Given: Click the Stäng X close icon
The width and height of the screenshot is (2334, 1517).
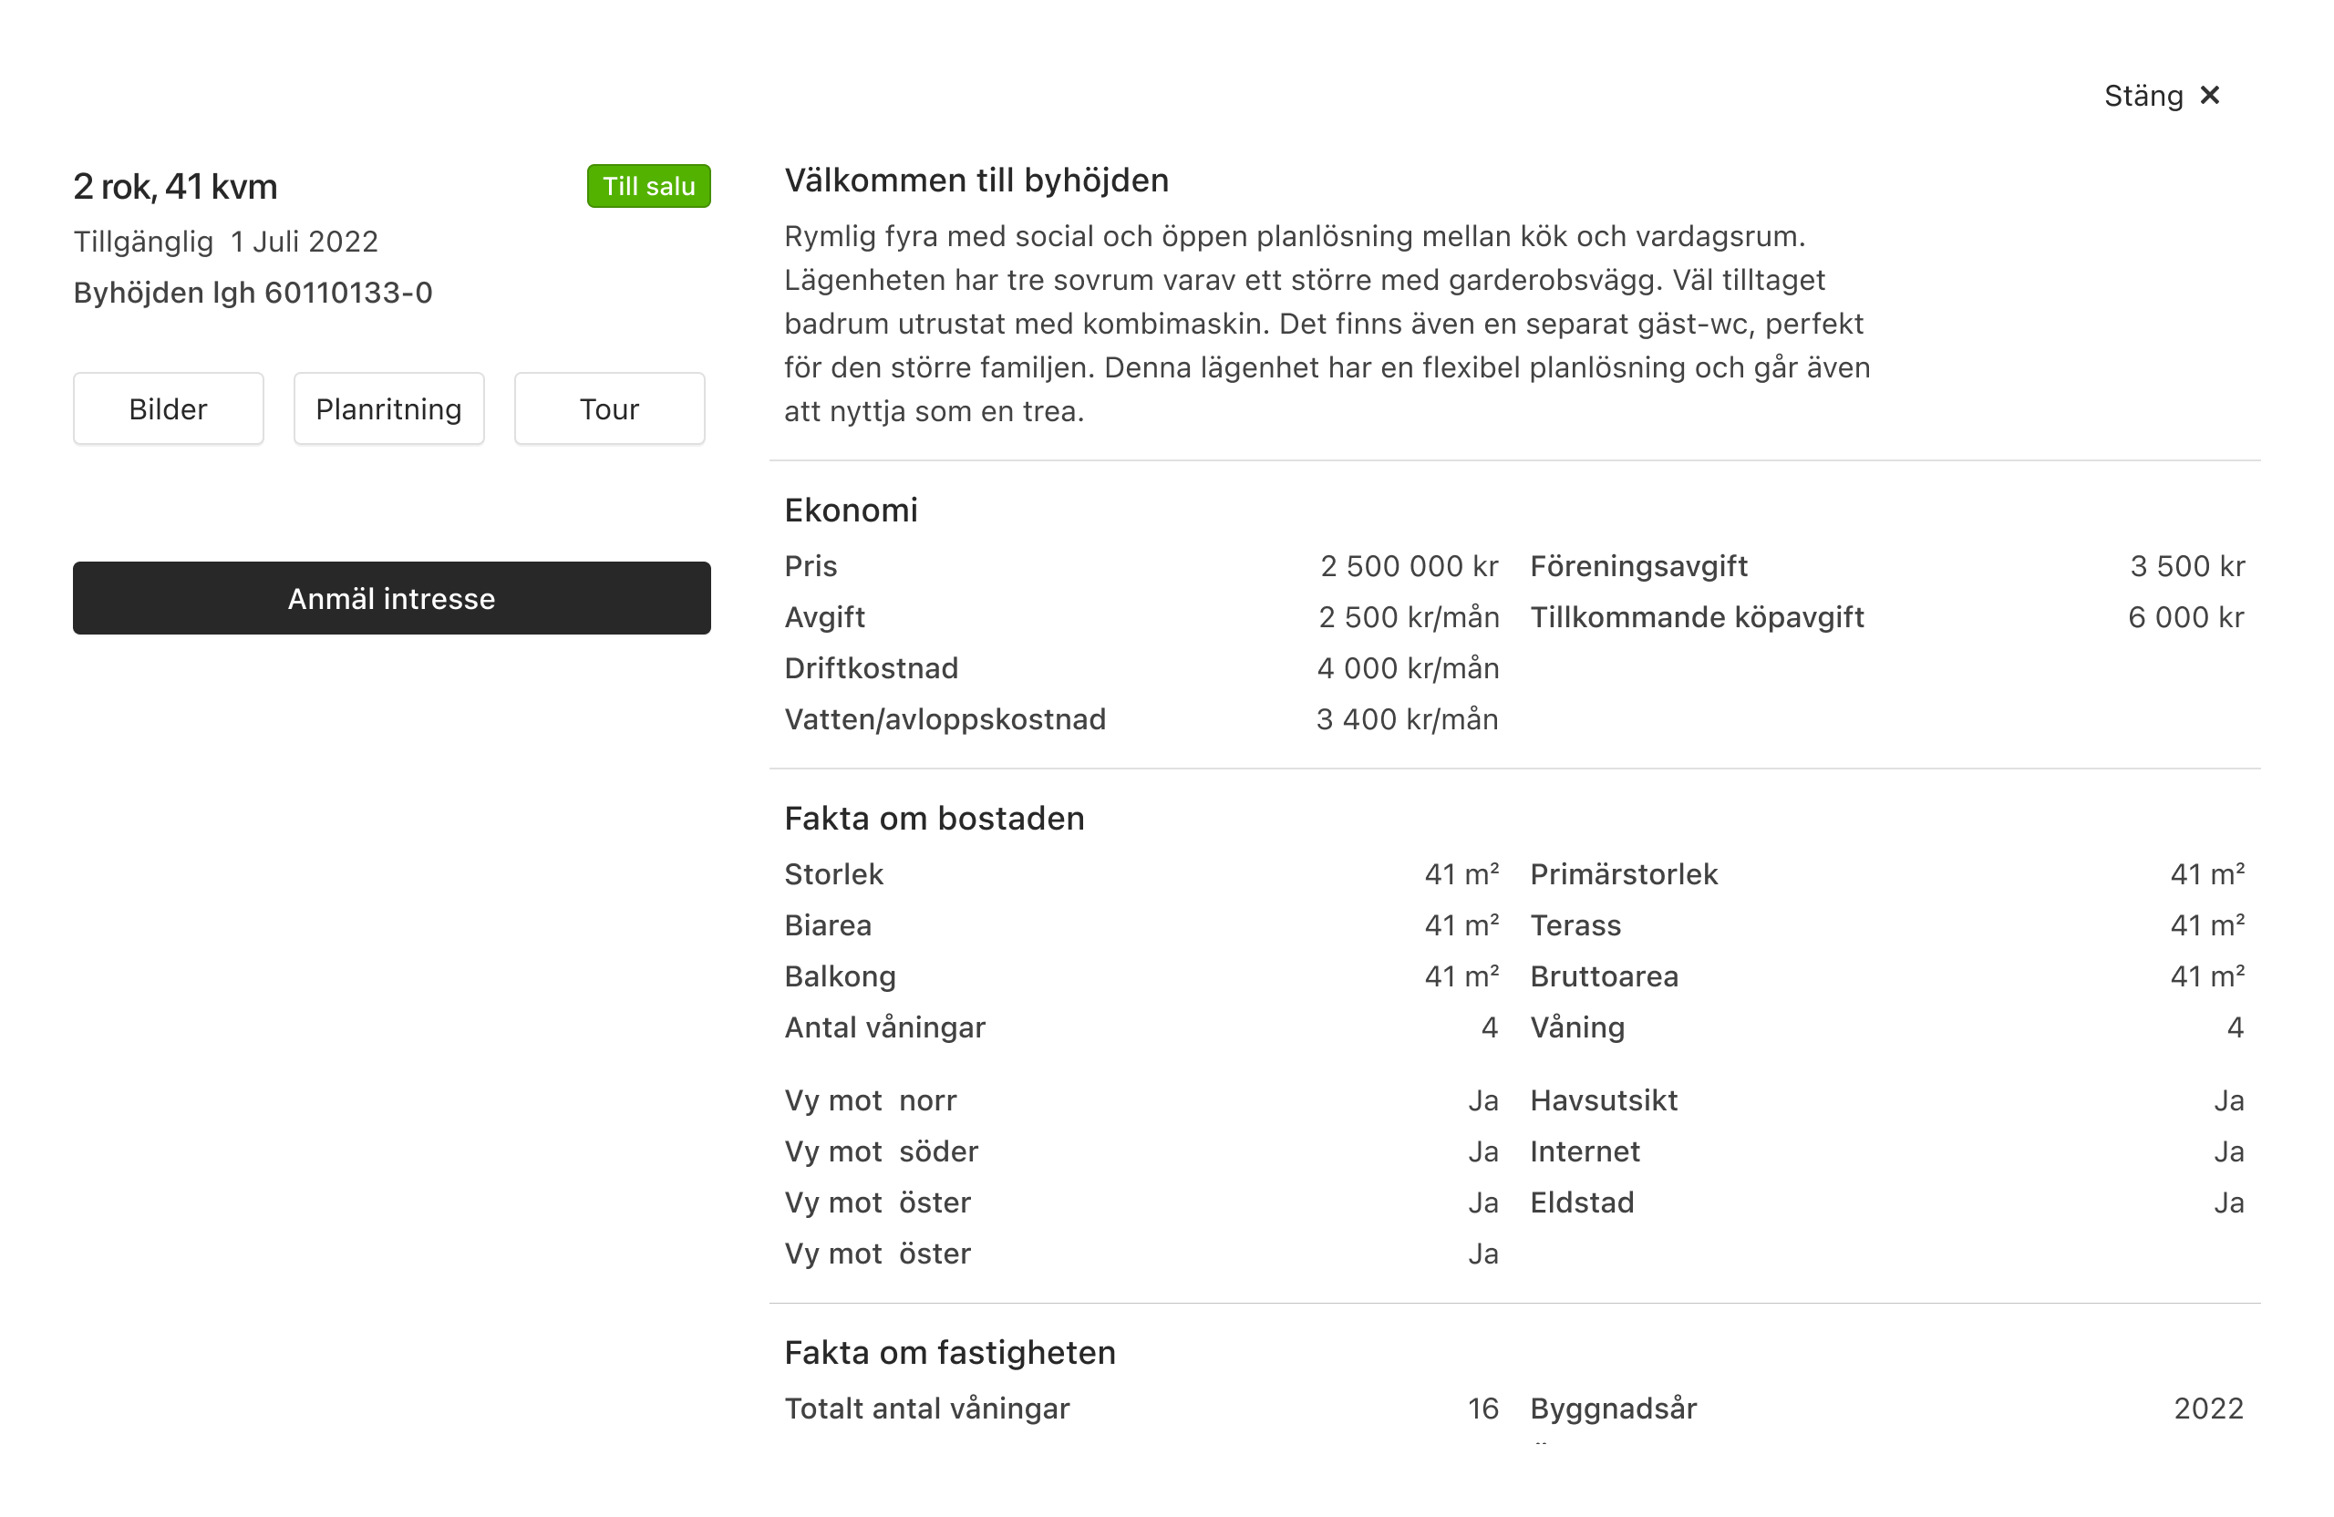Looking at the screenshot, I should [2208, 95].
